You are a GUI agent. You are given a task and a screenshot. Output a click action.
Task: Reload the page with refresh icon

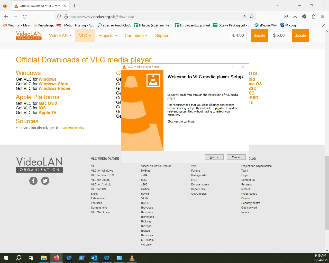click(x=25, y=17)
